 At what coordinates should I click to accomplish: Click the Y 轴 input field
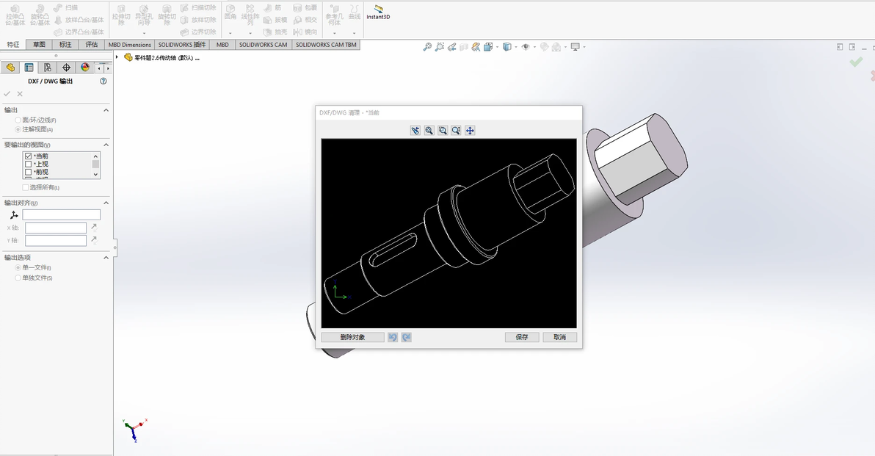(x=56, y=241)
